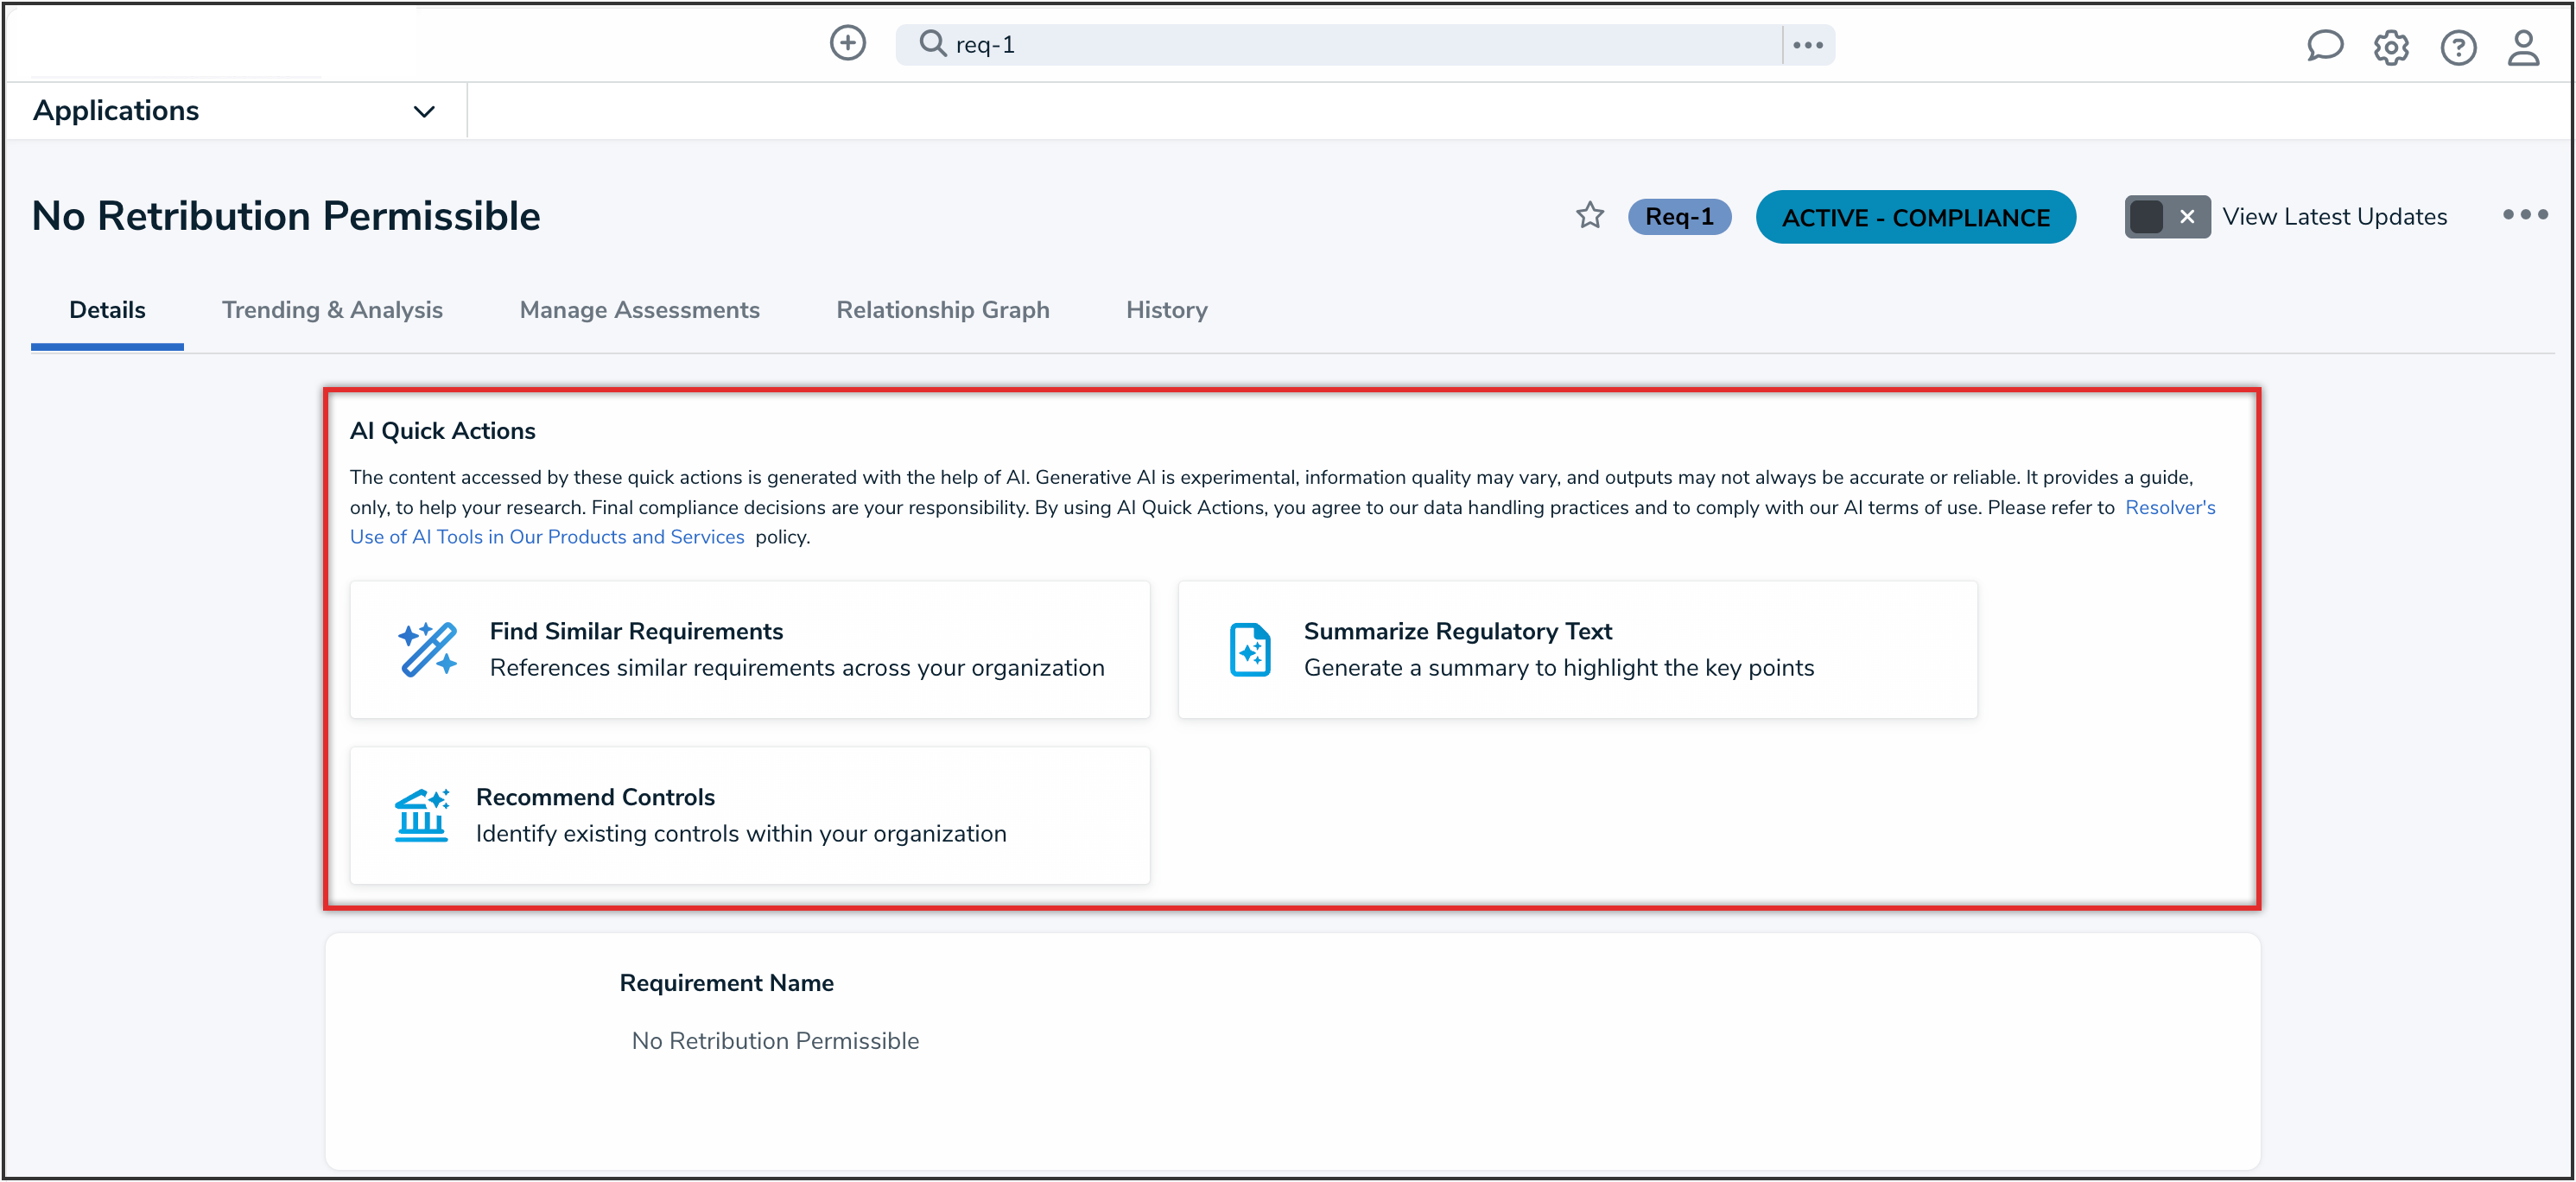This screenshot has width=2576, height=1182.
Task: Open search bar options ellipsis
Action: pos(1808,45)
